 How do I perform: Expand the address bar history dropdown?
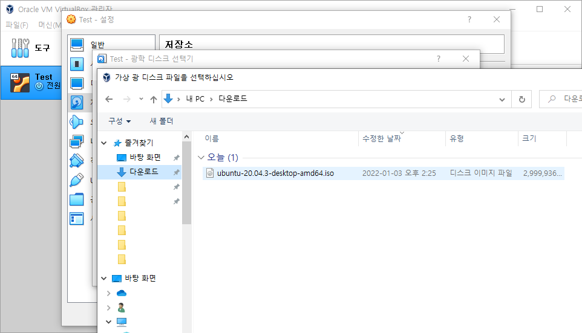pos(502,99)
